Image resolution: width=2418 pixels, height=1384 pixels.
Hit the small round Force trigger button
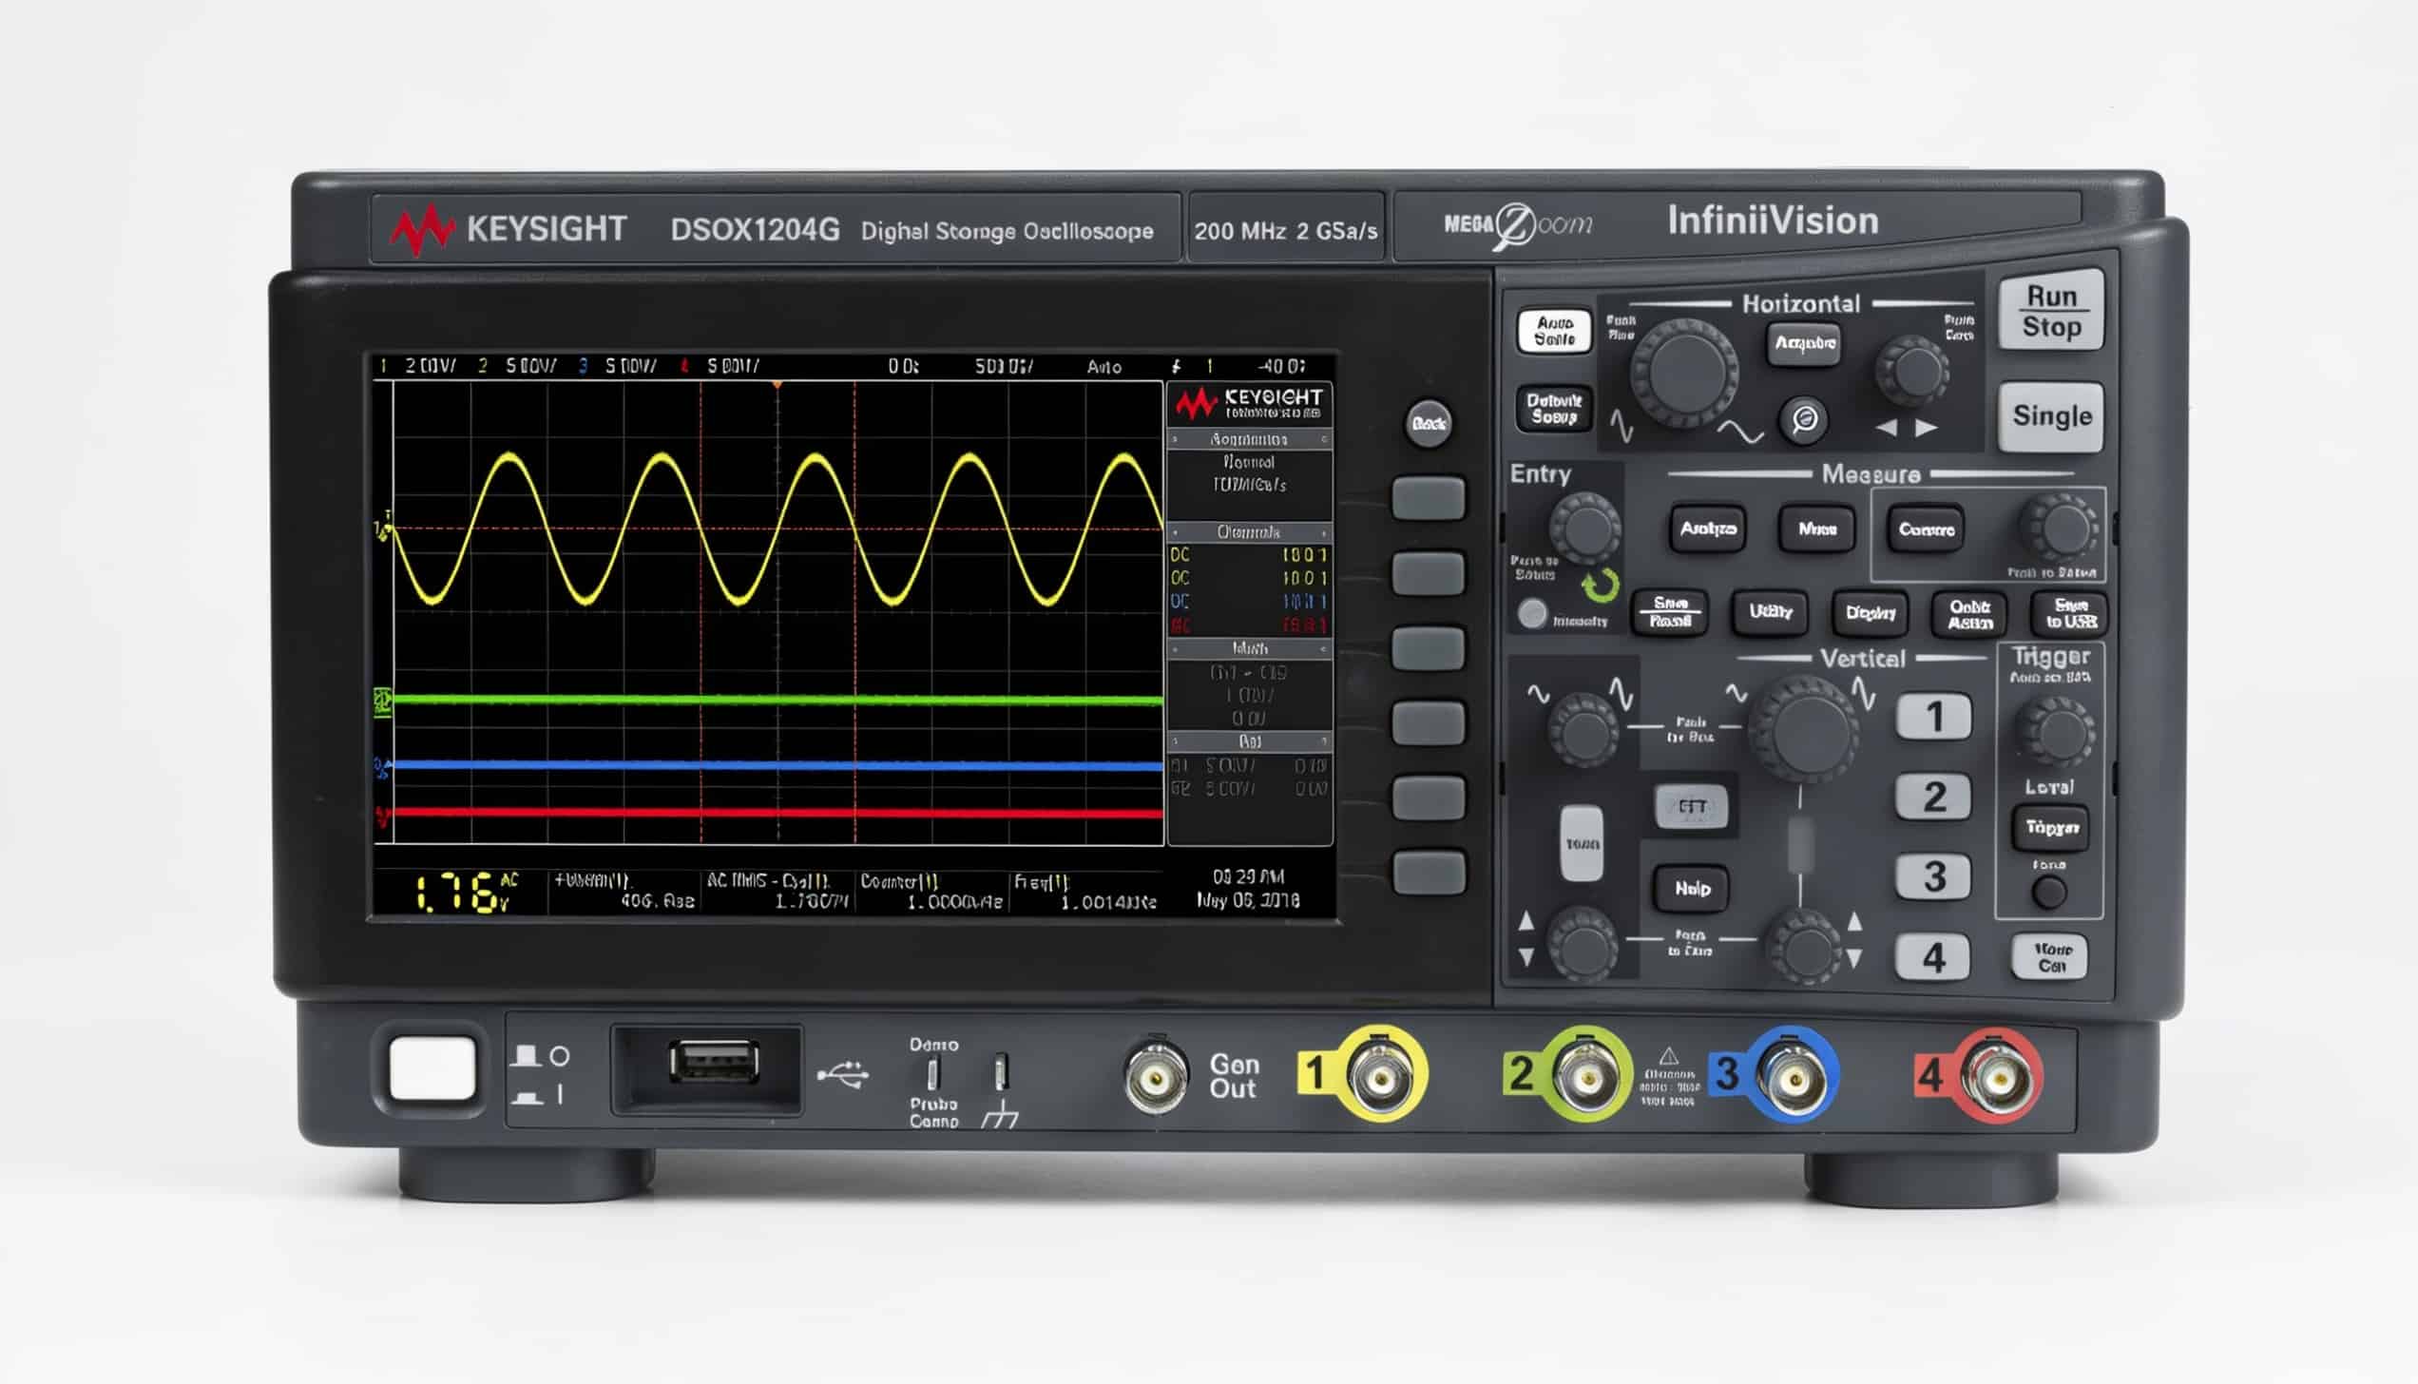[2050, 893]
